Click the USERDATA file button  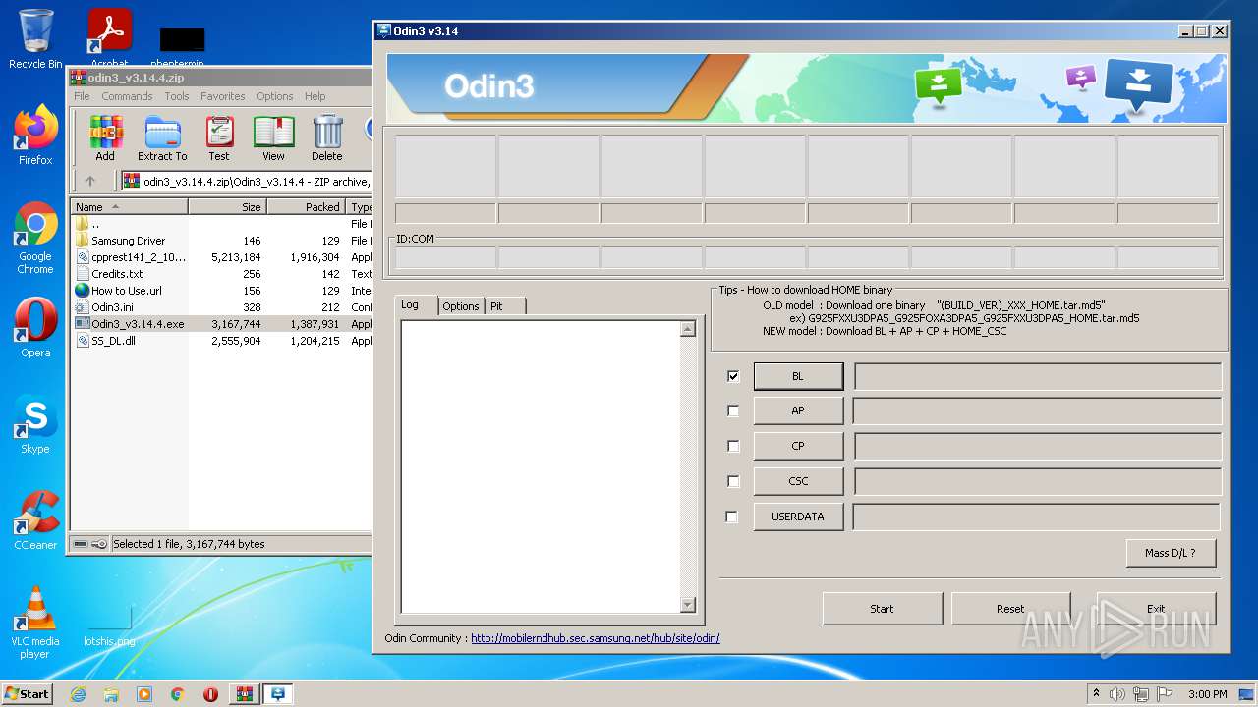click(x=798, y=517)
